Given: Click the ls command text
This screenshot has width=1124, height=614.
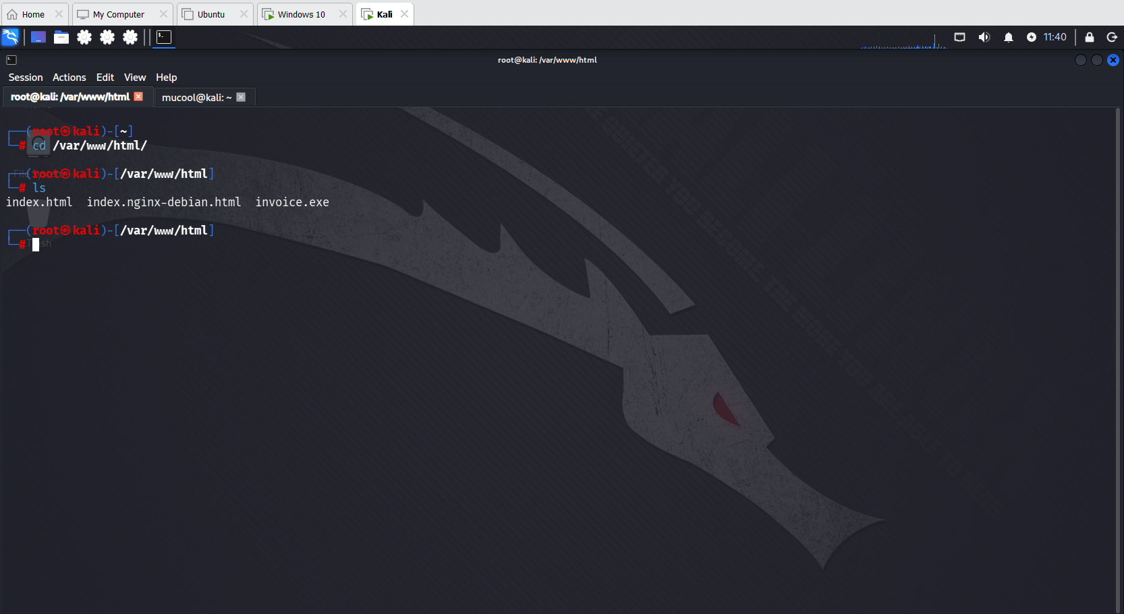Looking at the screenshot, I should pos(39,188).
